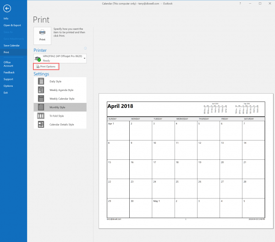Click the Monthly Style label text

click(57, 107)
